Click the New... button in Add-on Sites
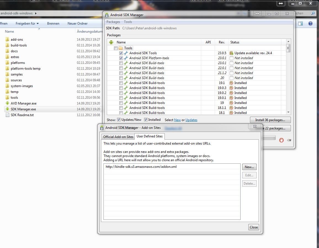Viewport: 319px width, 248px height. [249, 167]
